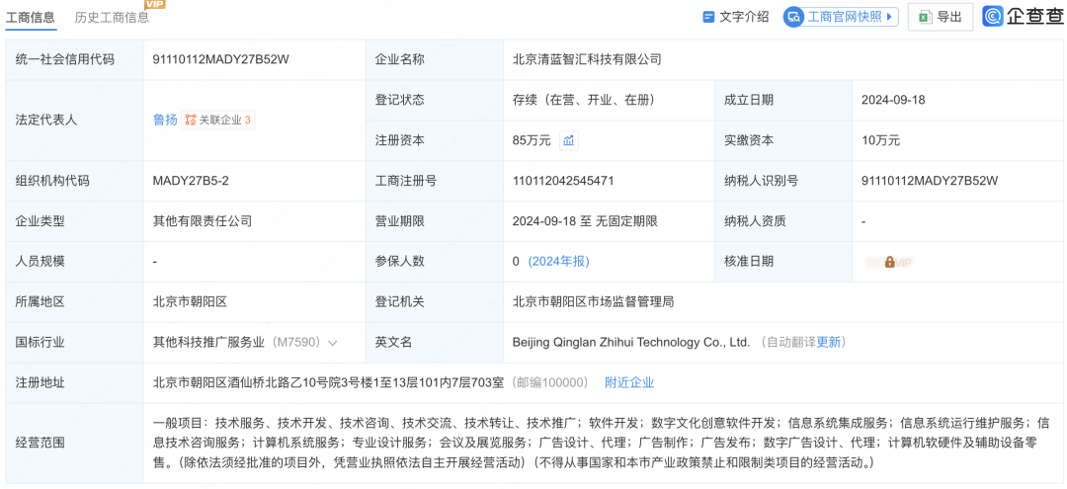Open the 2024年报 annual report link
1067x489 pixels.
click(x=560, y=261)
